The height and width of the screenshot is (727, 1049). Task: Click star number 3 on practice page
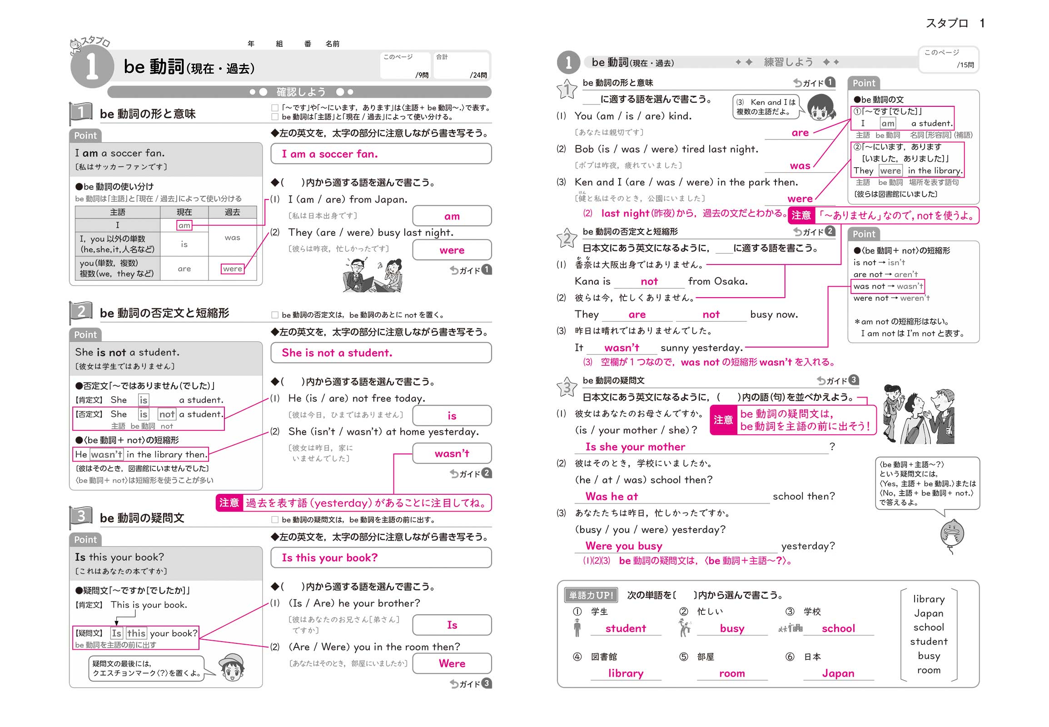567,387
